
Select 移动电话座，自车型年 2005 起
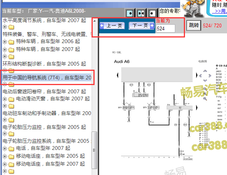click(x=50, y=156)
